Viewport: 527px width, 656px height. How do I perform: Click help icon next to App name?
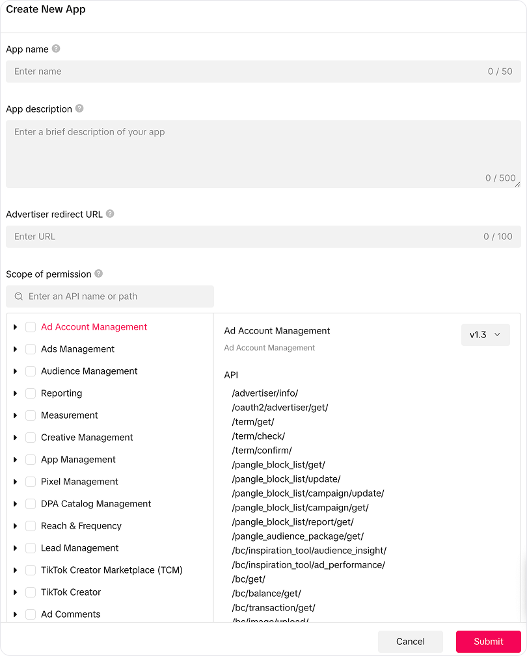pyautogui.click(x=56, y=49)
